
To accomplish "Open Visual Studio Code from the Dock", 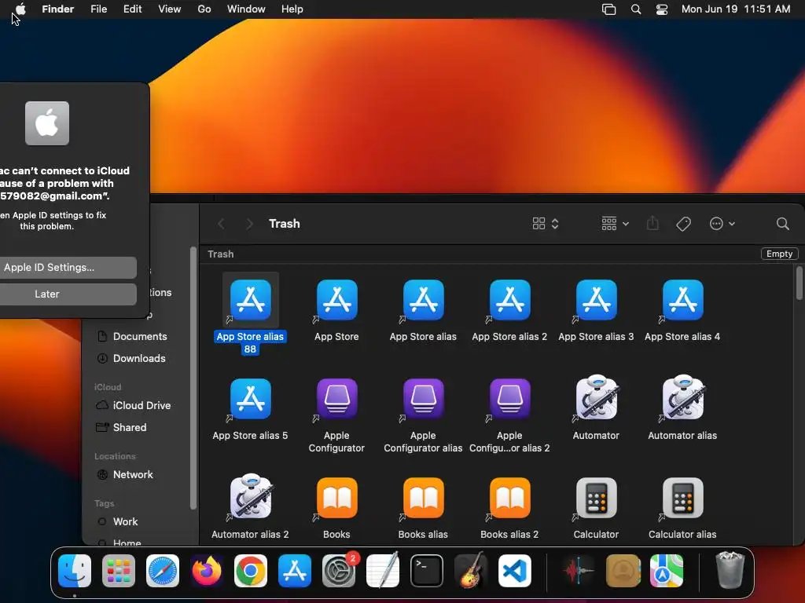I will point(514,571).
